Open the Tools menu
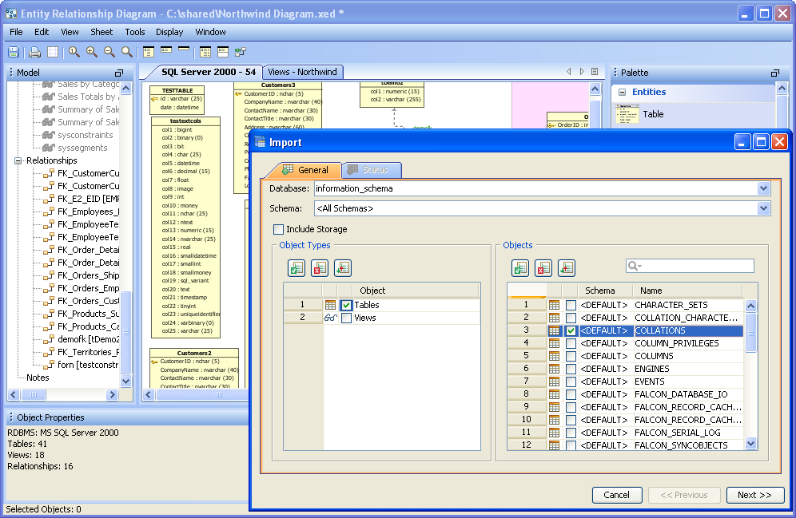Image resolution: width=796 pixels, height=518 pixels. [x=135, y=32]
